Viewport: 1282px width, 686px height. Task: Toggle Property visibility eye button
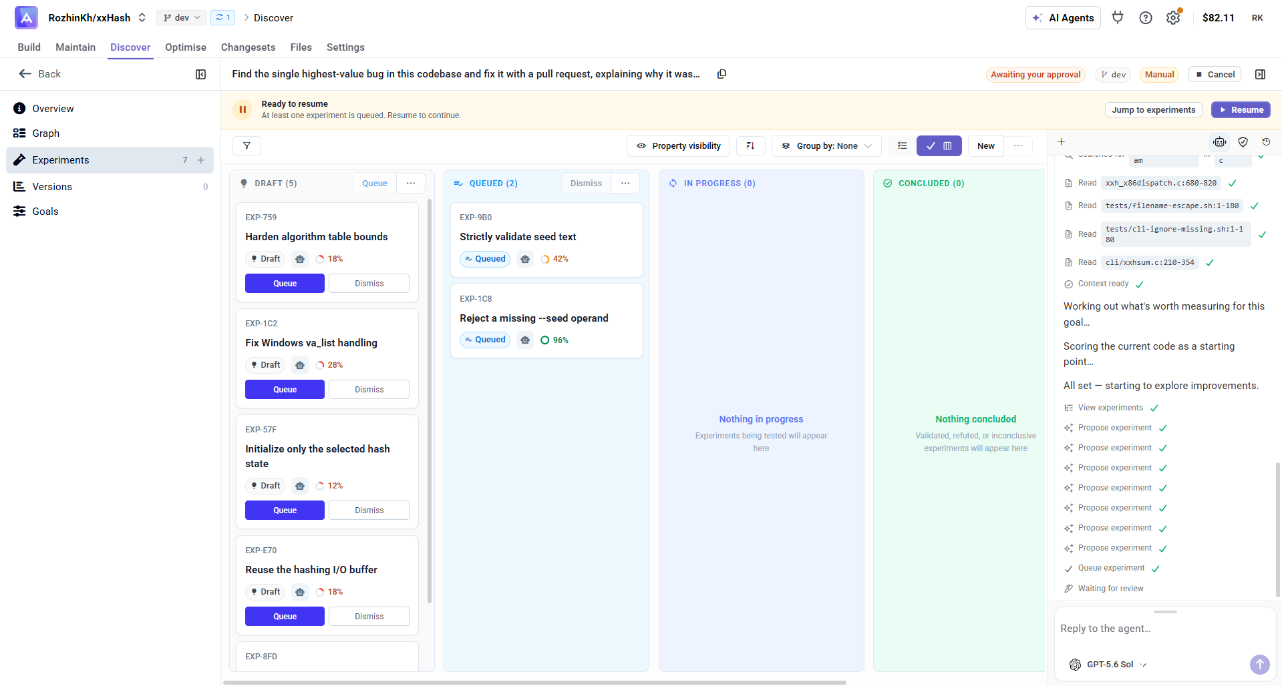tap(679, 145)
